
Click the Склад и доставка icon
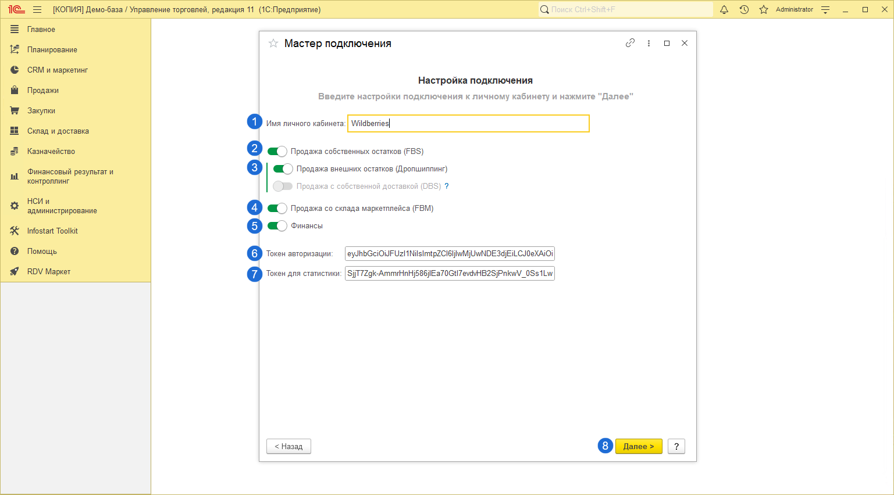click(15, 131)
